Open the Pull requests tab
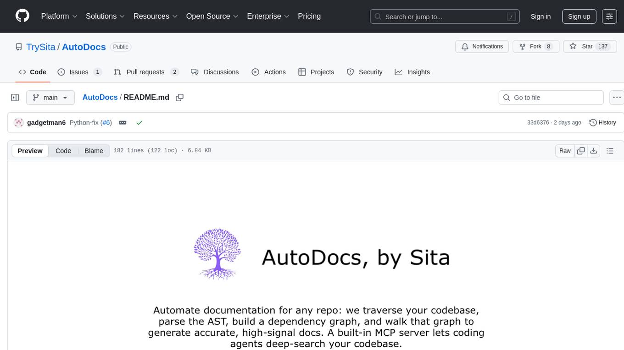The height and width of the screenshot is (350, 624). 146,72
